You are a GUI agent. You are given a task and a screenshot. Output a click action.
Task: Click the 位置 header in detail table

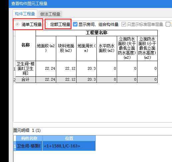[69, 138]
